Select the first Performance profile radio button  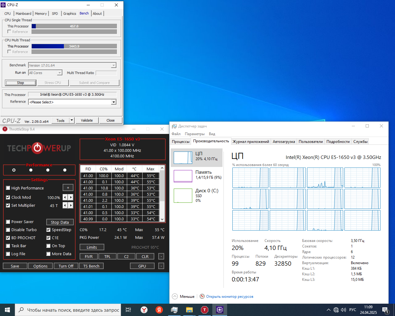[x=14, y=170]
